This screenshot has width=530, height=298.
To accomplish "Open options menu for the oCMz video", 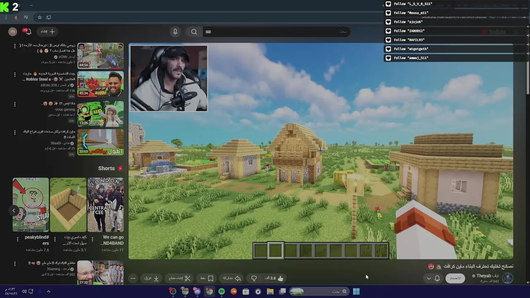I will point(15,46).
